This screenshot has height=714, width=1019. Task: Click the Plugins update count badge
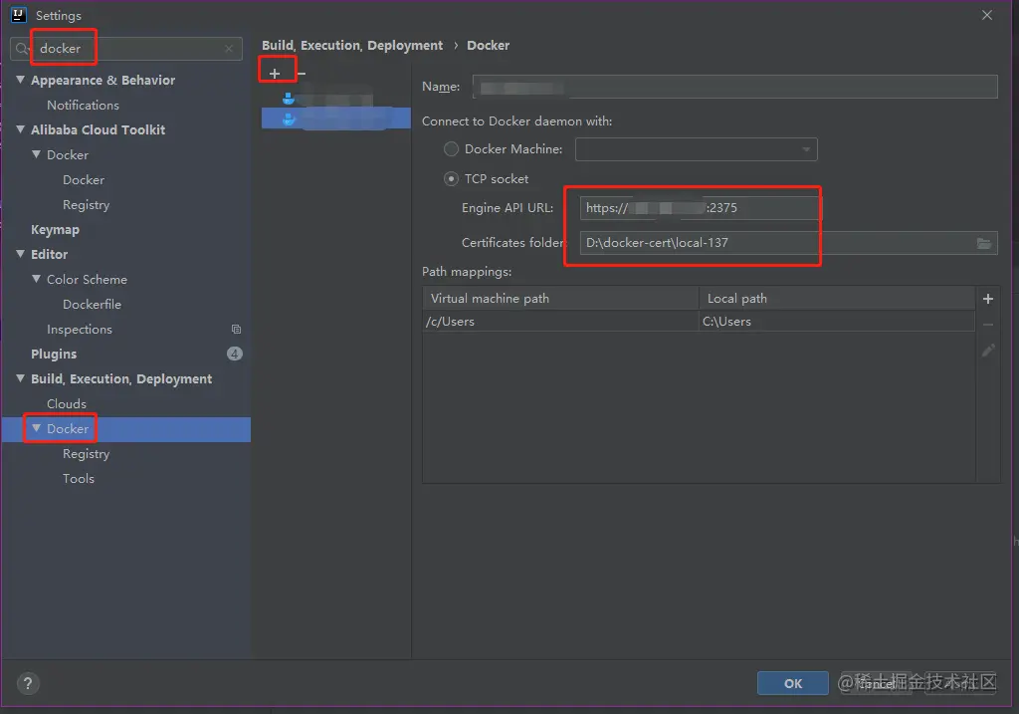tap(235, 354)
